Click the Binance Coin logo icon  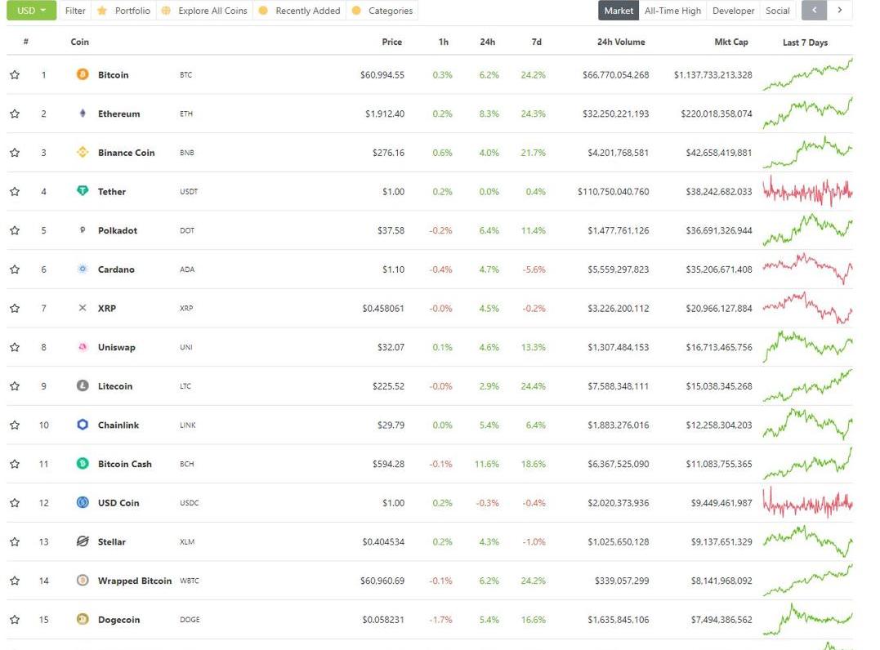click(x=83, y=152)
